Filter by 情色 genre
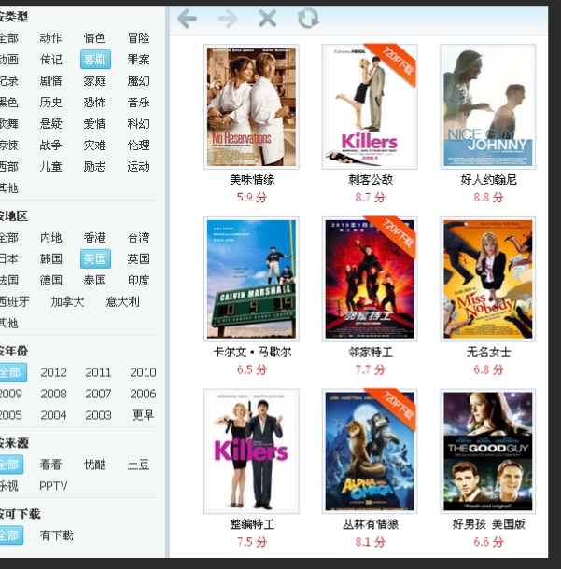Screen dimensions: 561x569 (x=95, y=37)
